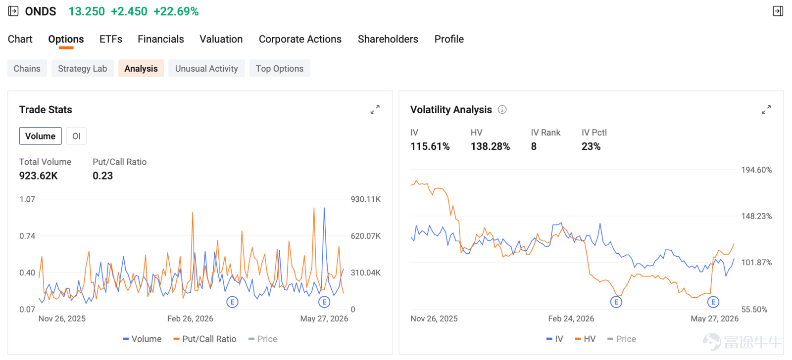Open the Financials tab

point(161,39)
